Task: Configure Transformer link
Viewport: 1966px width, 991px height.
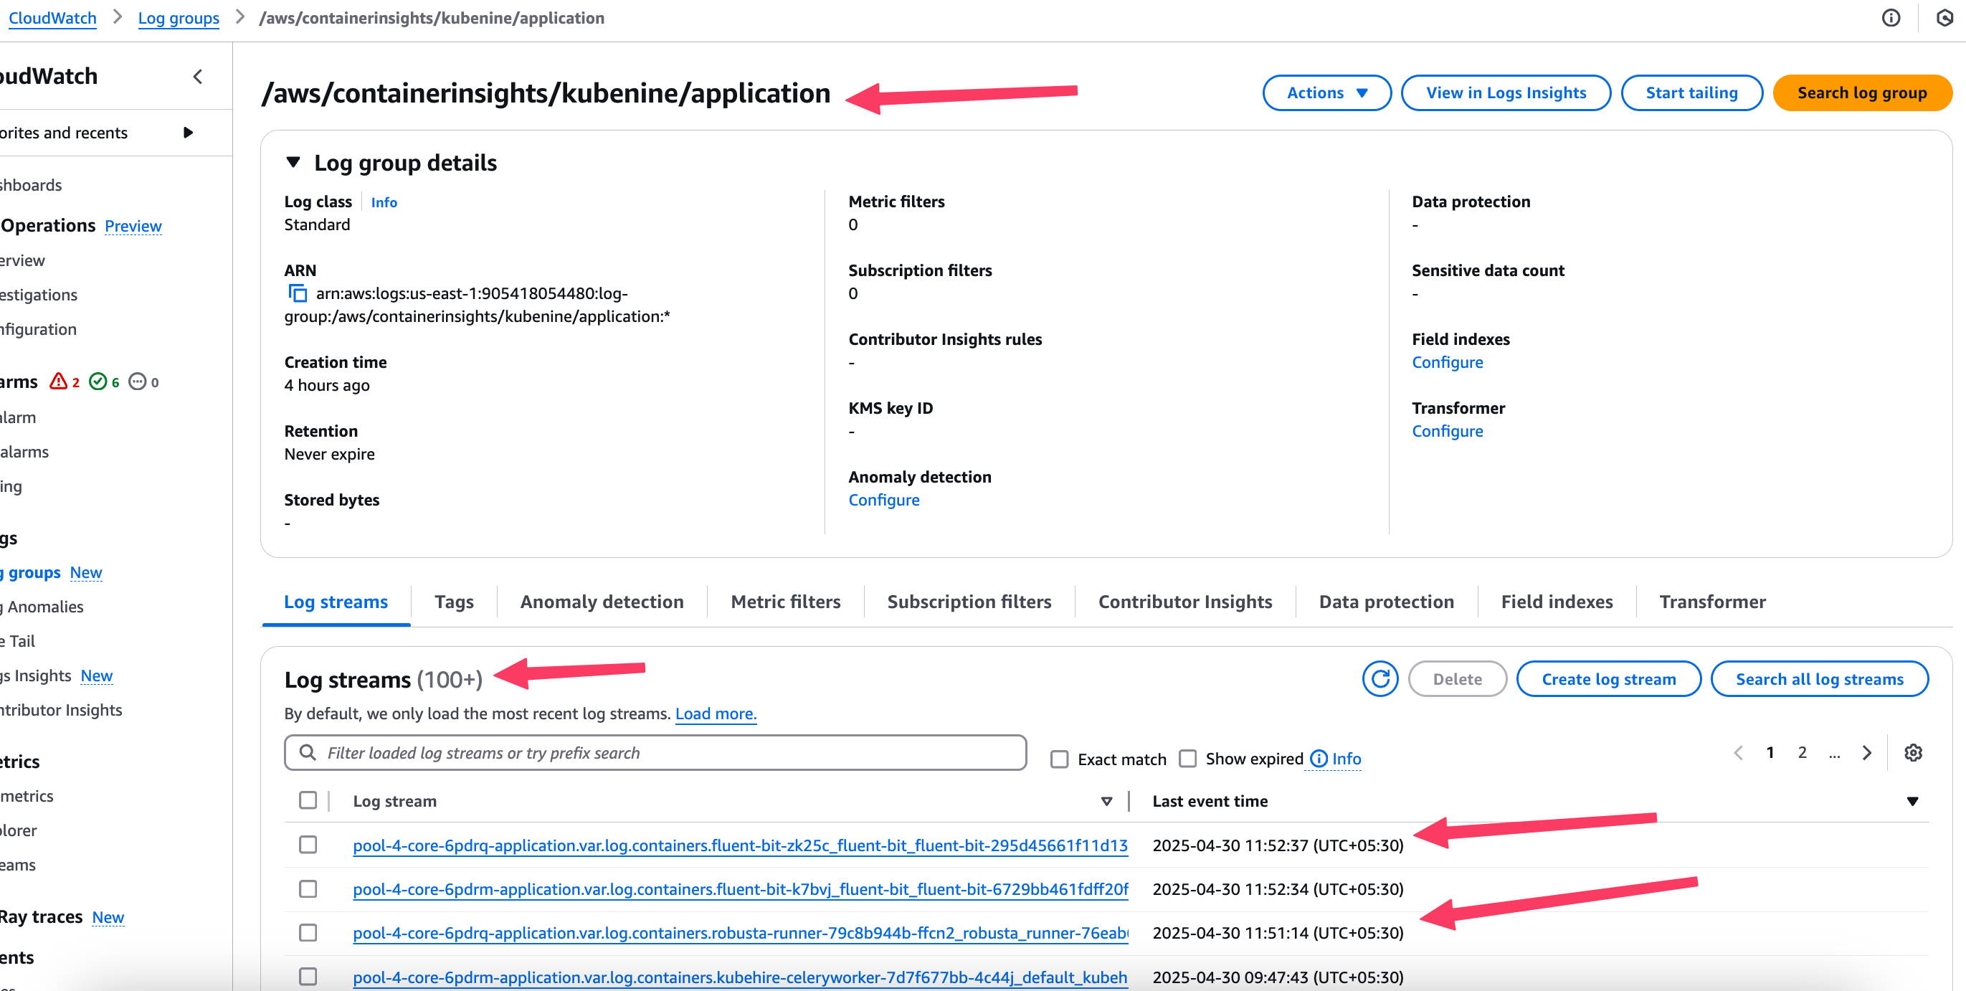Action: [x=1447, y=430]
